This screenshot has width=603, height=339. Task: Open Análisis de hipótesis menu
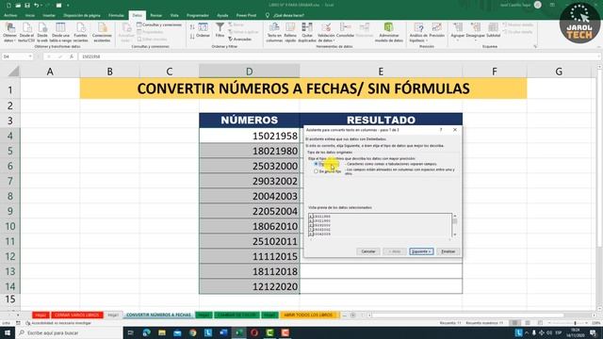click(x=418, y=32)
